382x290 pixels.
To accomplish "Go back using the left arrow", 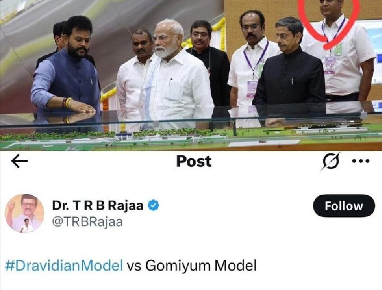I will pyautogui.click(x=19, y=161).
